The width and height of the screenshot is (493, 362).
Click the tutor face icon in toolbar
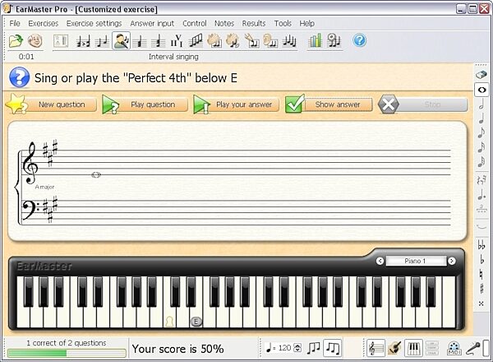click(35, 41)
